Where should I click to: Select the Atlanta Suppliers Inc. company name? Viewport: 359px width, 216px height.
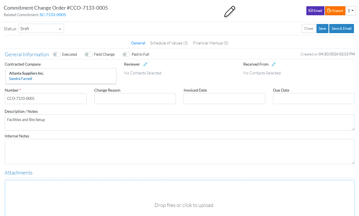click(x=26, y=73)
